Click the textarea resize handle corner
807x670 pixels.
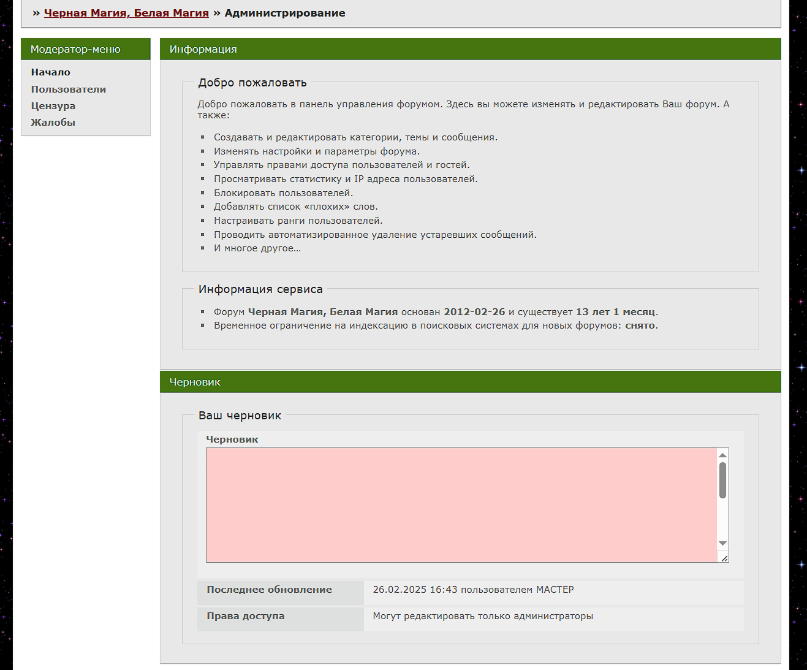724,558
